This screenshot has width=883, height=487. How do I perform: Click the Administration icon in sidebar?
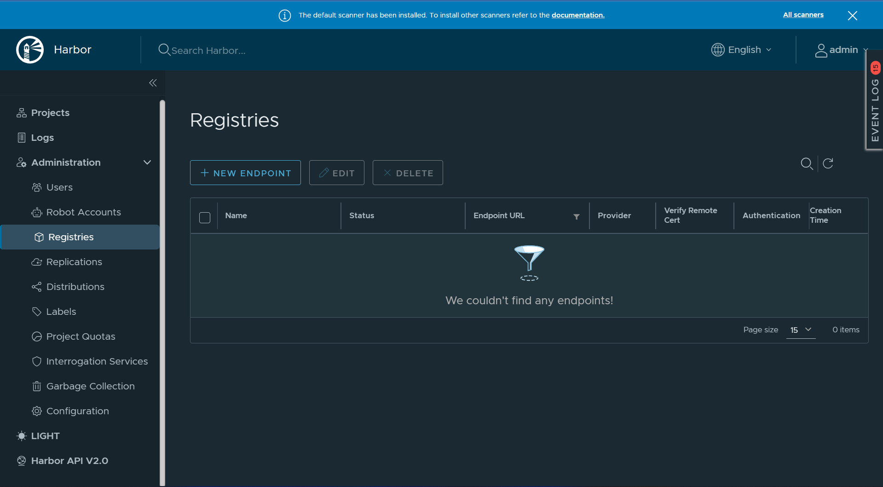pyautogui.click(x=22, y=162)
